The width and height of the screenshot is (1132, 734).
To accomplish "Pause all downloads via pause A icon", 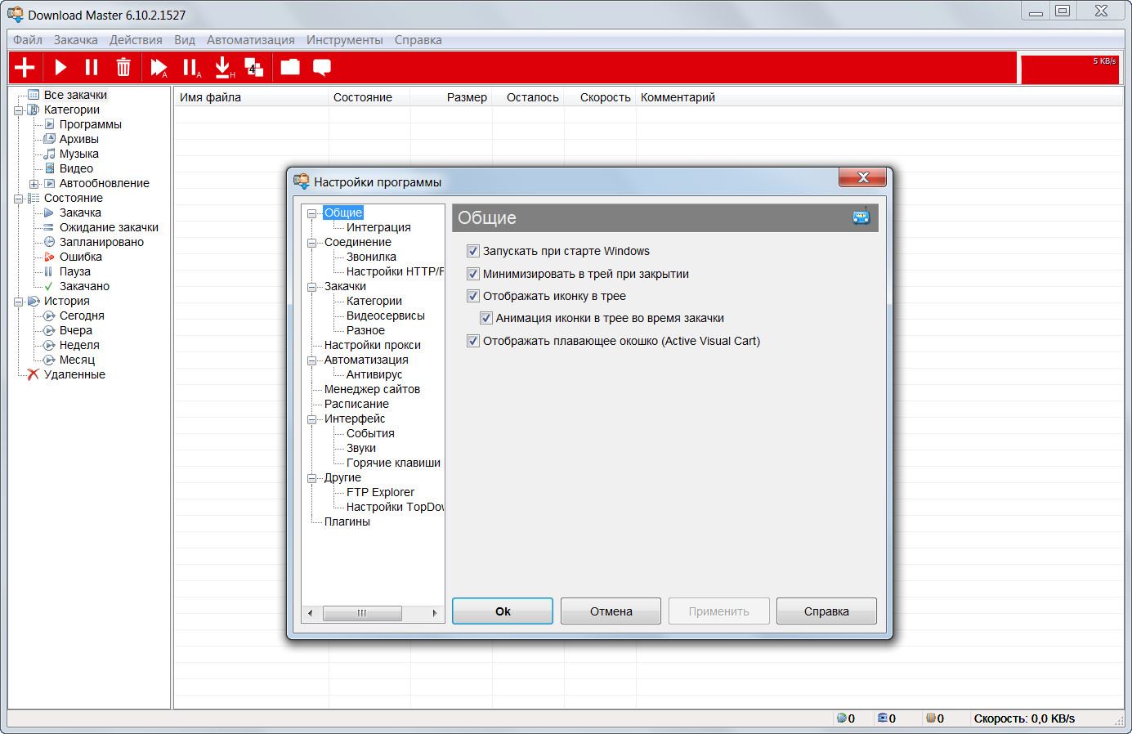I will [191, 68].
